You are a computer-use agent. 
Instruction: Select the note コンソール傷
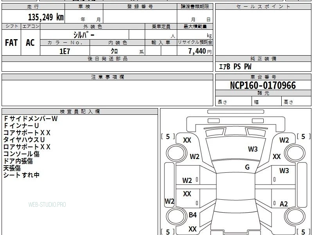(22, 154)
